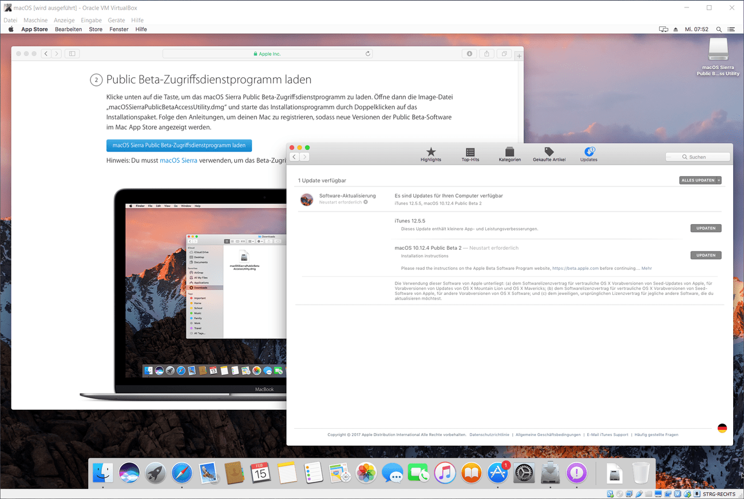This screenshot has width=744, height=499.
Task: Click Safari's back navigation arrow
Action: click(x=46, y=54)
